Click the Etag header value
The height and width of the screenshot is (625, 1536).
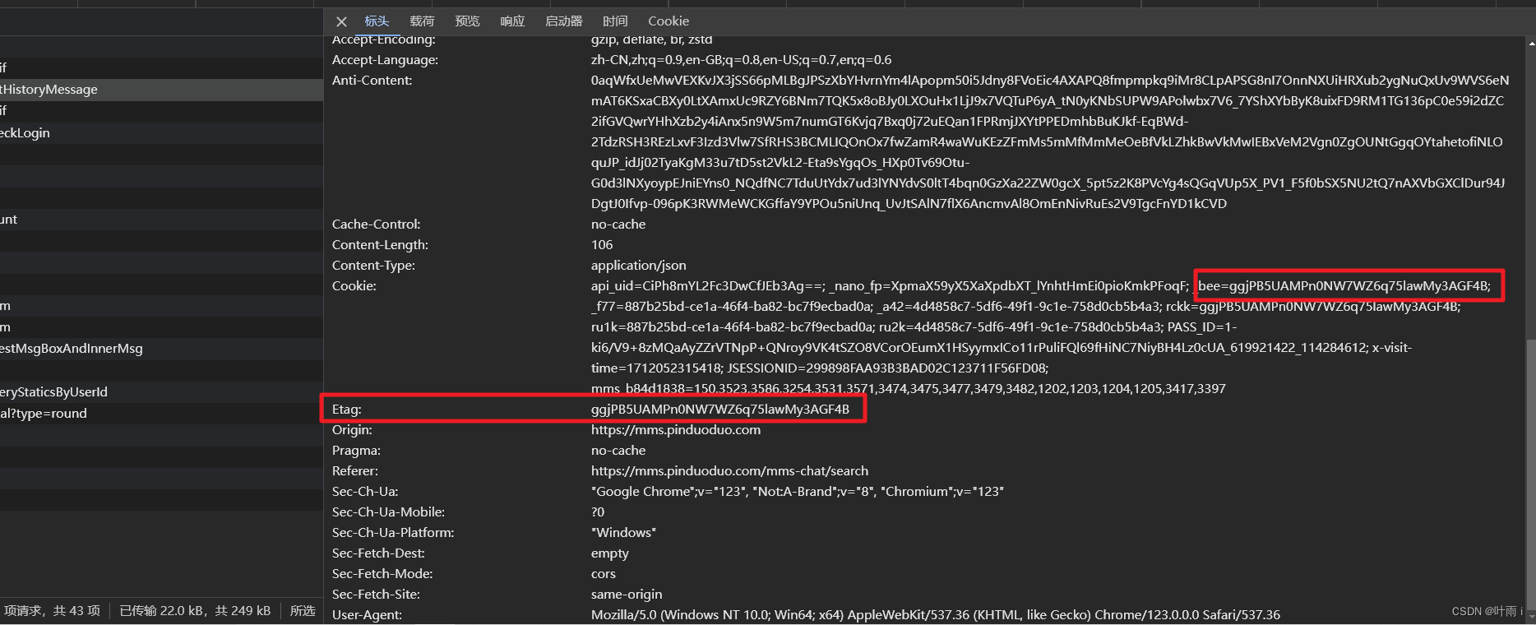click(719, 410)
